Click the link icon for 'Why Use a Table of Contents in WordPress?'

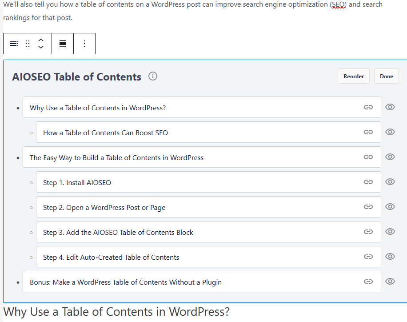coord(368,107)
